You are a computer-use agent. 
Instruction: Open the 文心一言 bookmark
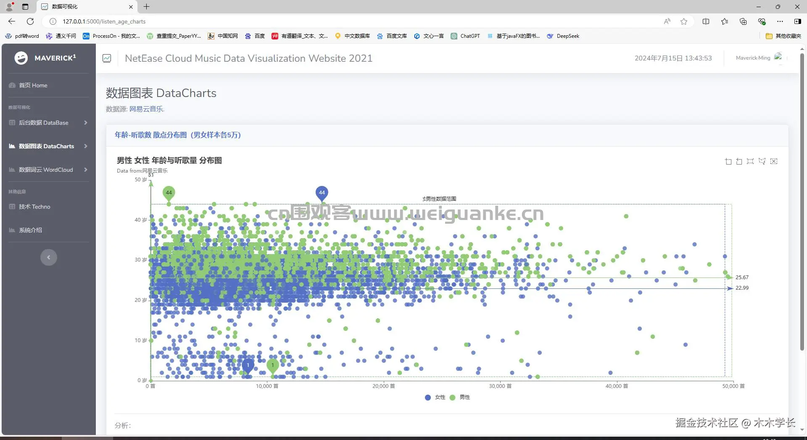click(x=429, y=36)
